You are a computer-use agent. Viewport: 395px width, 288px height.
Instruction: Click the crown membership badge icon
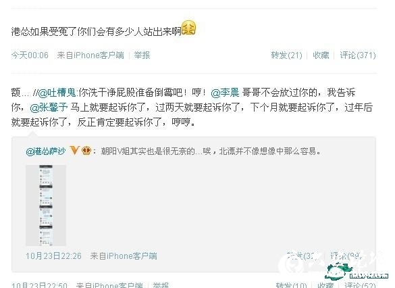(86, 151)
